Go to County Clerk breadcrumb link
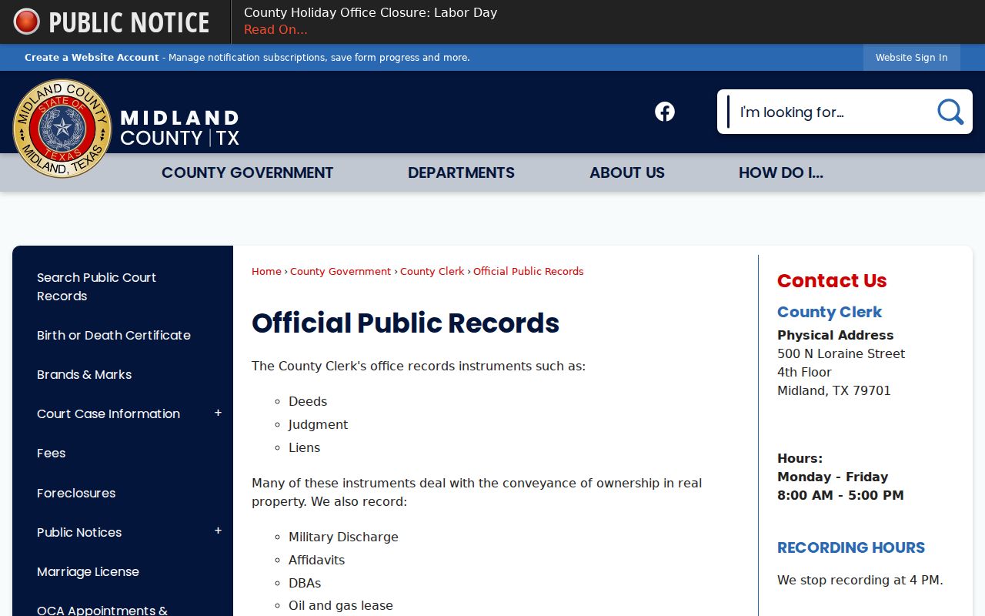985x616 pixels. click(432, 271)
